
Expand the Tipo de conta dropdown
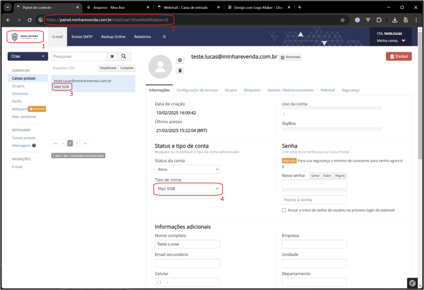pyautogui.click(x=188, y=189)
